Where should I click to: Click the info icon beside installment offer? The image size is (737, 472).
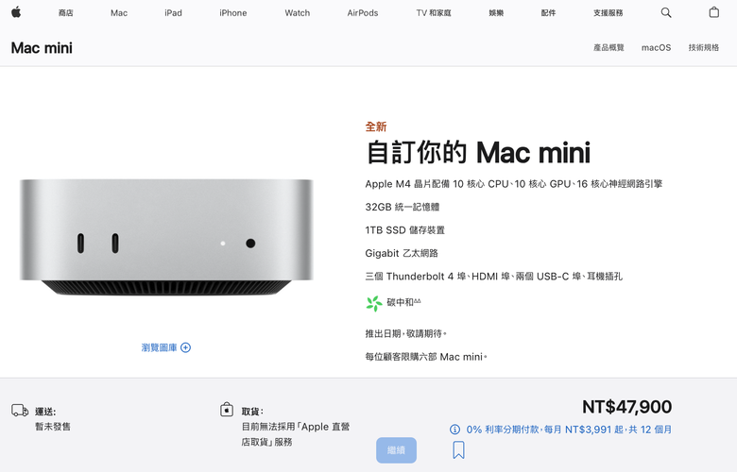[454, 430]
